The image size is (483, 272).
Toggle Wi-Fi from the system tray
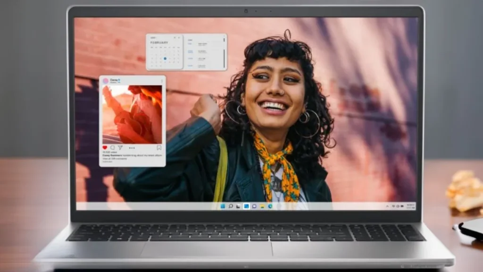tap(393, 206)
